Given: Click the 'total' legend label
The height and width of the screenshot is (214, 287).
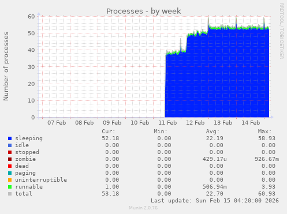Looking at the screenshot, I should [x=24, y=194].
